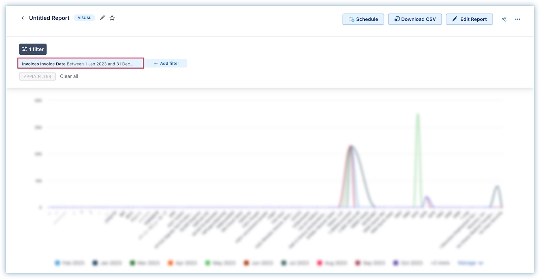Screen dimensions: 540x279
Task: Click Clear all filters link
Action: (x=69, y=76)
